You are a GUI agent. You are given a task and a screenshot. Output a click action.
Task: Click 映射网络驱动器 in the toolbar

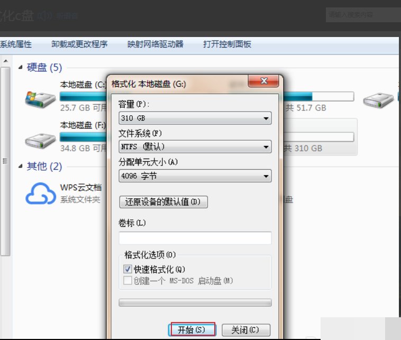pyautogui.click(x=155, y=44)
